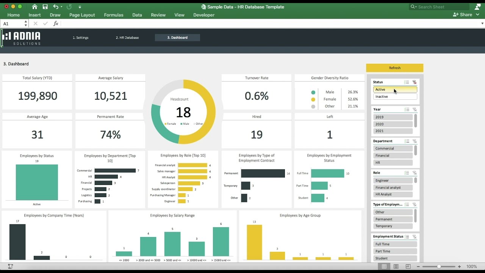
Task: Switch to the Draw ribbon tab
Action: pyautogui.click(x=55, y=15)
